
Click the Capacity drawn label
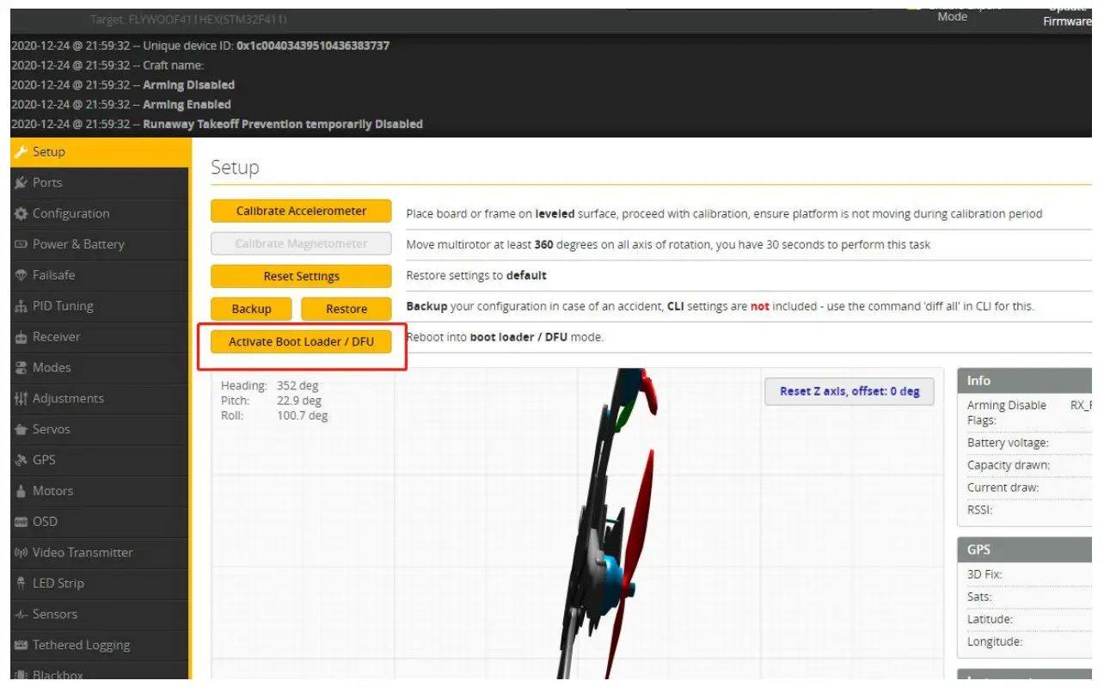(x=1009, y=465)
